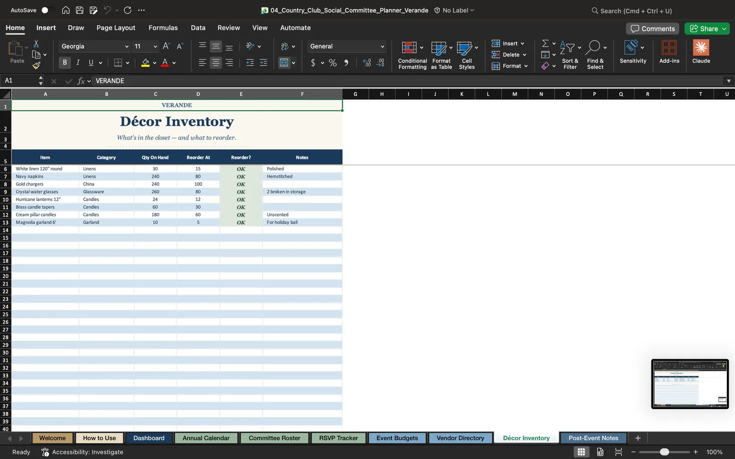This screenshot has height=459, width=735.
Task: Click the Paste clipboard icon
Action: (x=17, y=52)
